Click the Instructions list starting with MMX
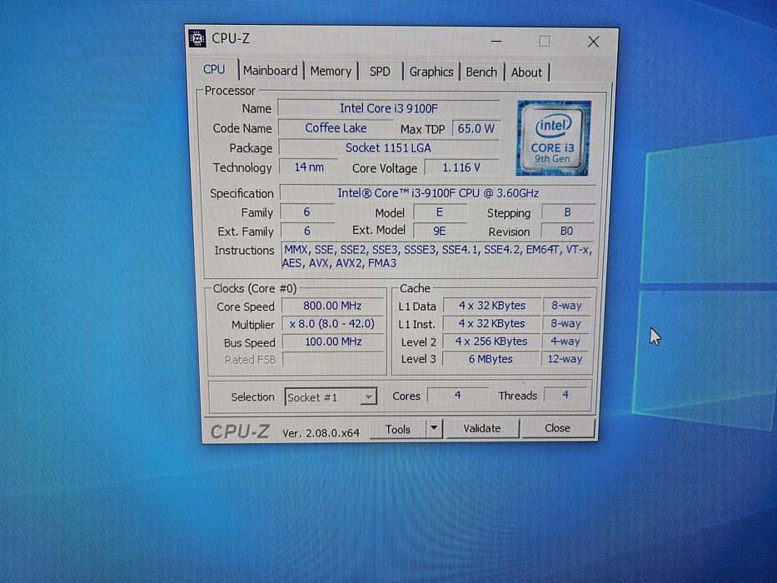777x583 pixels. (437, 256)
